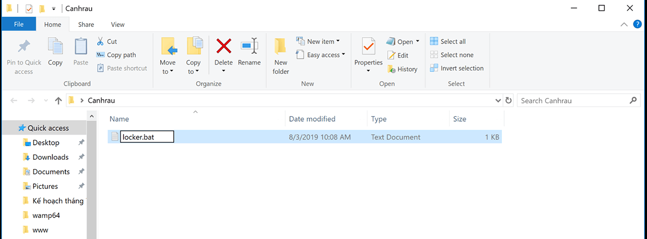The width and height of the screenshot is (647, 239).
Task: Create a New folder from ribbon
Action: [280, 57]
